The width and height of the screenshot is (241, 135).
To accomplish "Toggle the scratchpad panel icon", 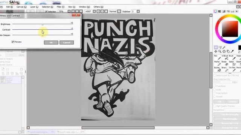I will tap(237, 11).
